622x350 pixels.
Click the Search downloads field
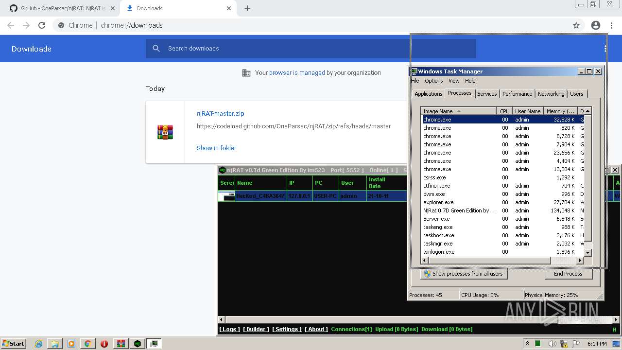[x=311, y=48]
